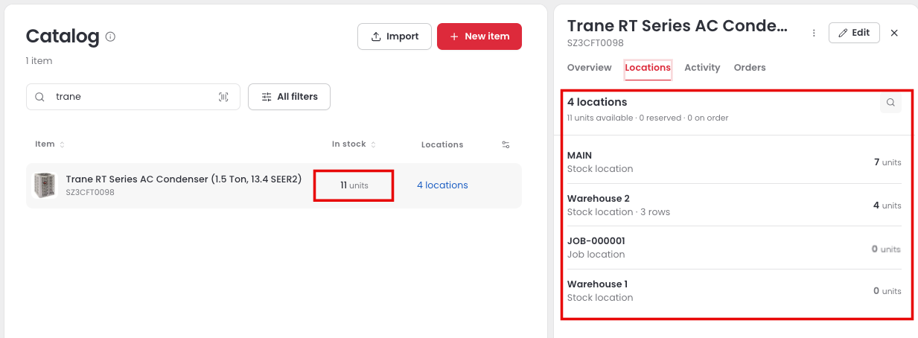Open the MAIN stock location row
This screenshot has height=338, width=918.
tap(734, 162)
